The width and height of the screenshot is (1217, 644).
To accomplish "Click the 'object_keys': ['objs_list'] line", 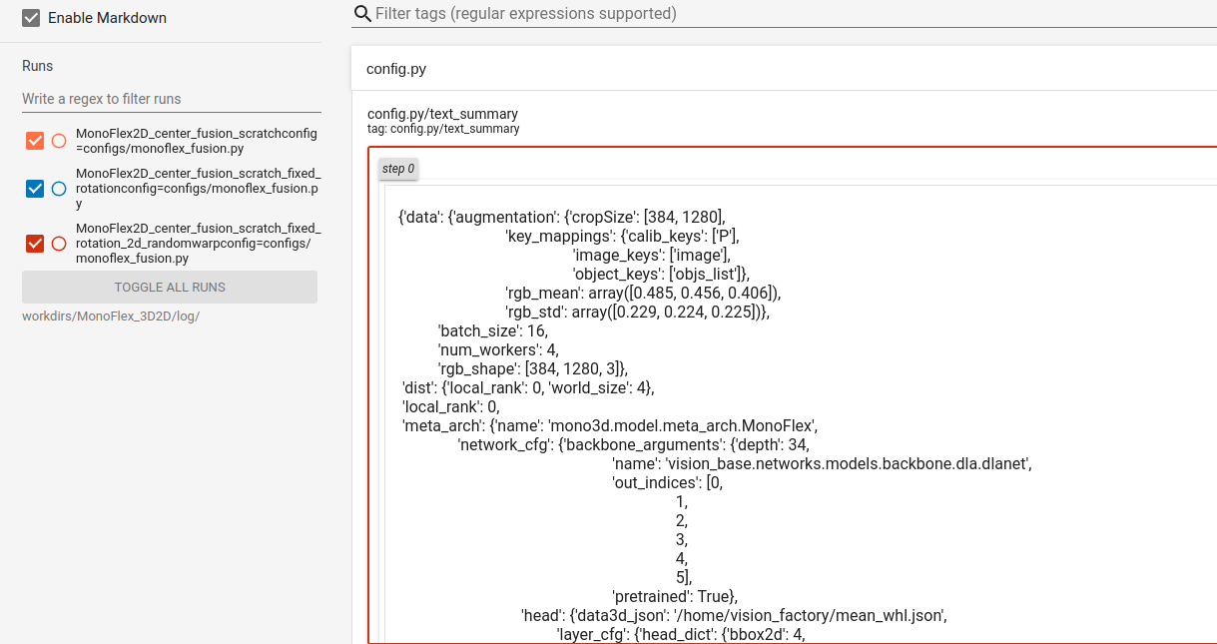I will [661, 274].
